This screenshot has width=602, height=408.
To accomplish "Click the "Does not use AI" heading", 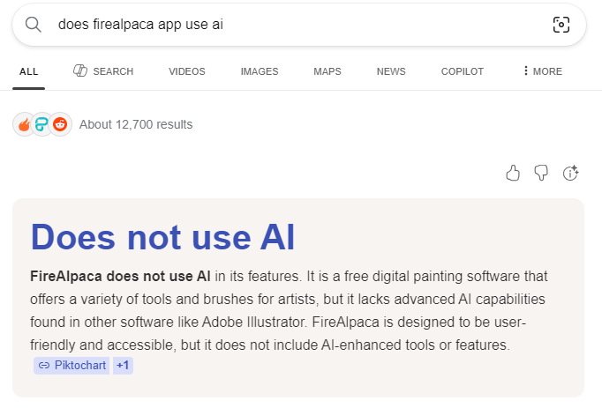I will (162, 236).
